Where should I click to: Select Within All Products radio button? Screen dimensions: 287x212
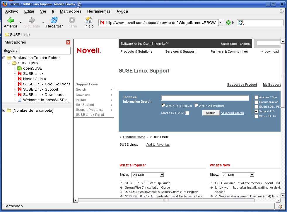click(x=196, y=105)
